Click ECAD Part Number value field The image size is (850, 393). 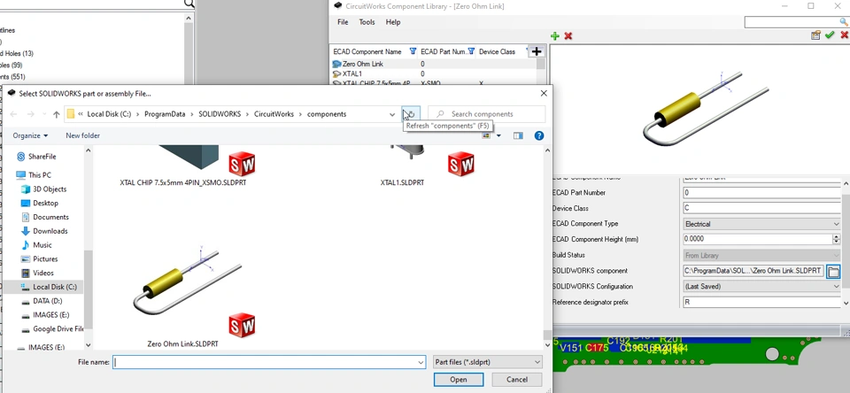761,193
